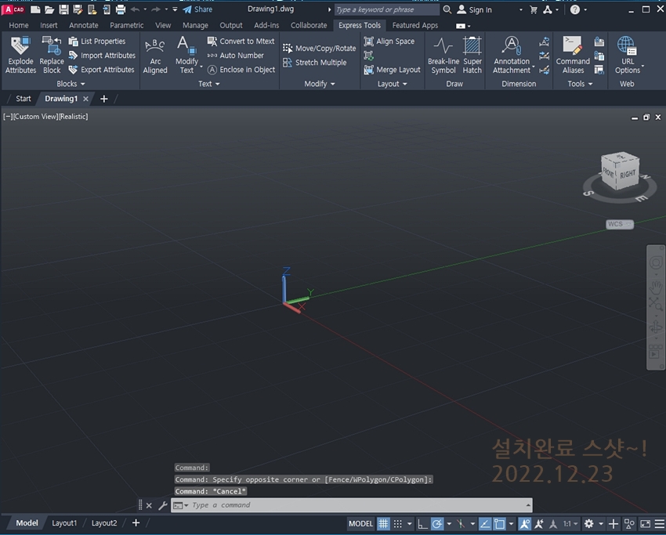The image size is (666, 535).
Task: Toggle ortho mode in status bar
Action: [x=422, y=523]
